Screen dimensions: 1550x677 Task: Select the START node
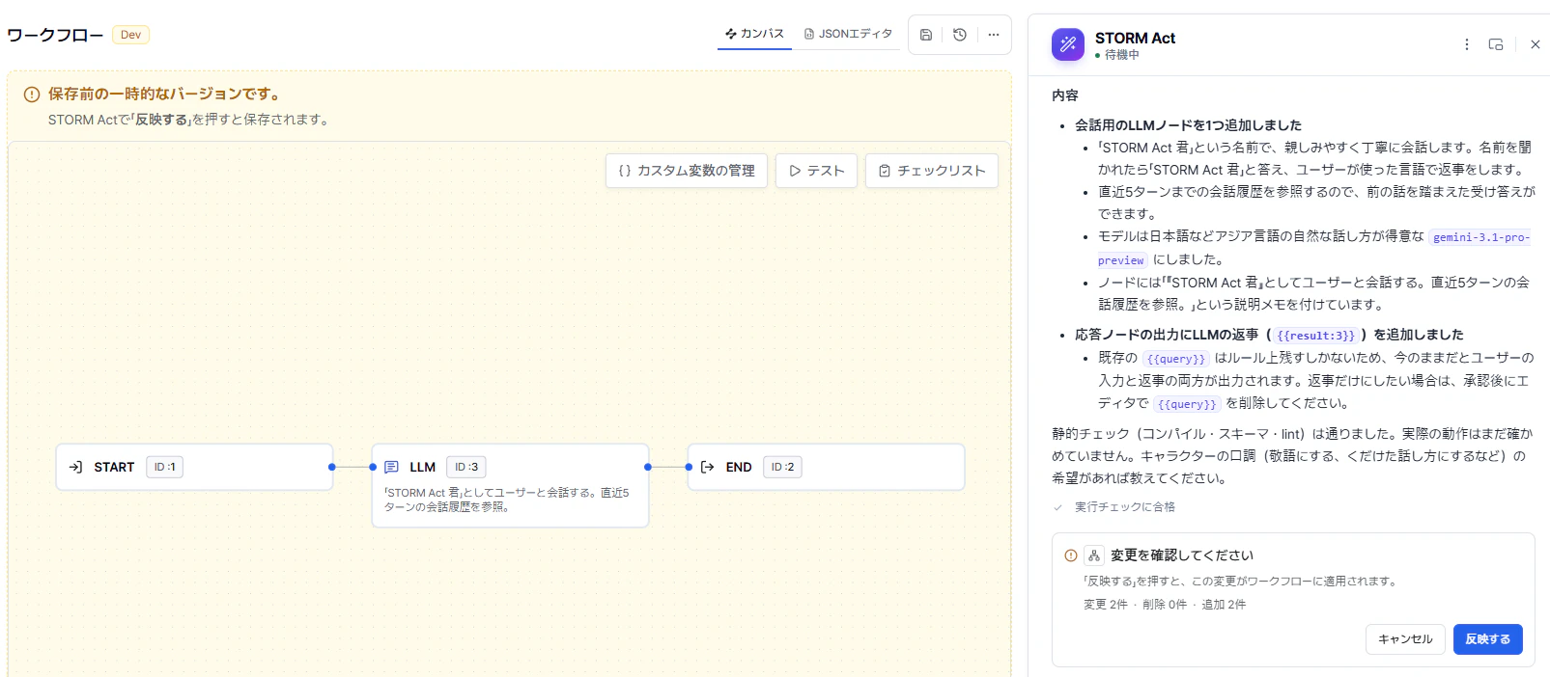pyautogui.click(x=194, y=467)
